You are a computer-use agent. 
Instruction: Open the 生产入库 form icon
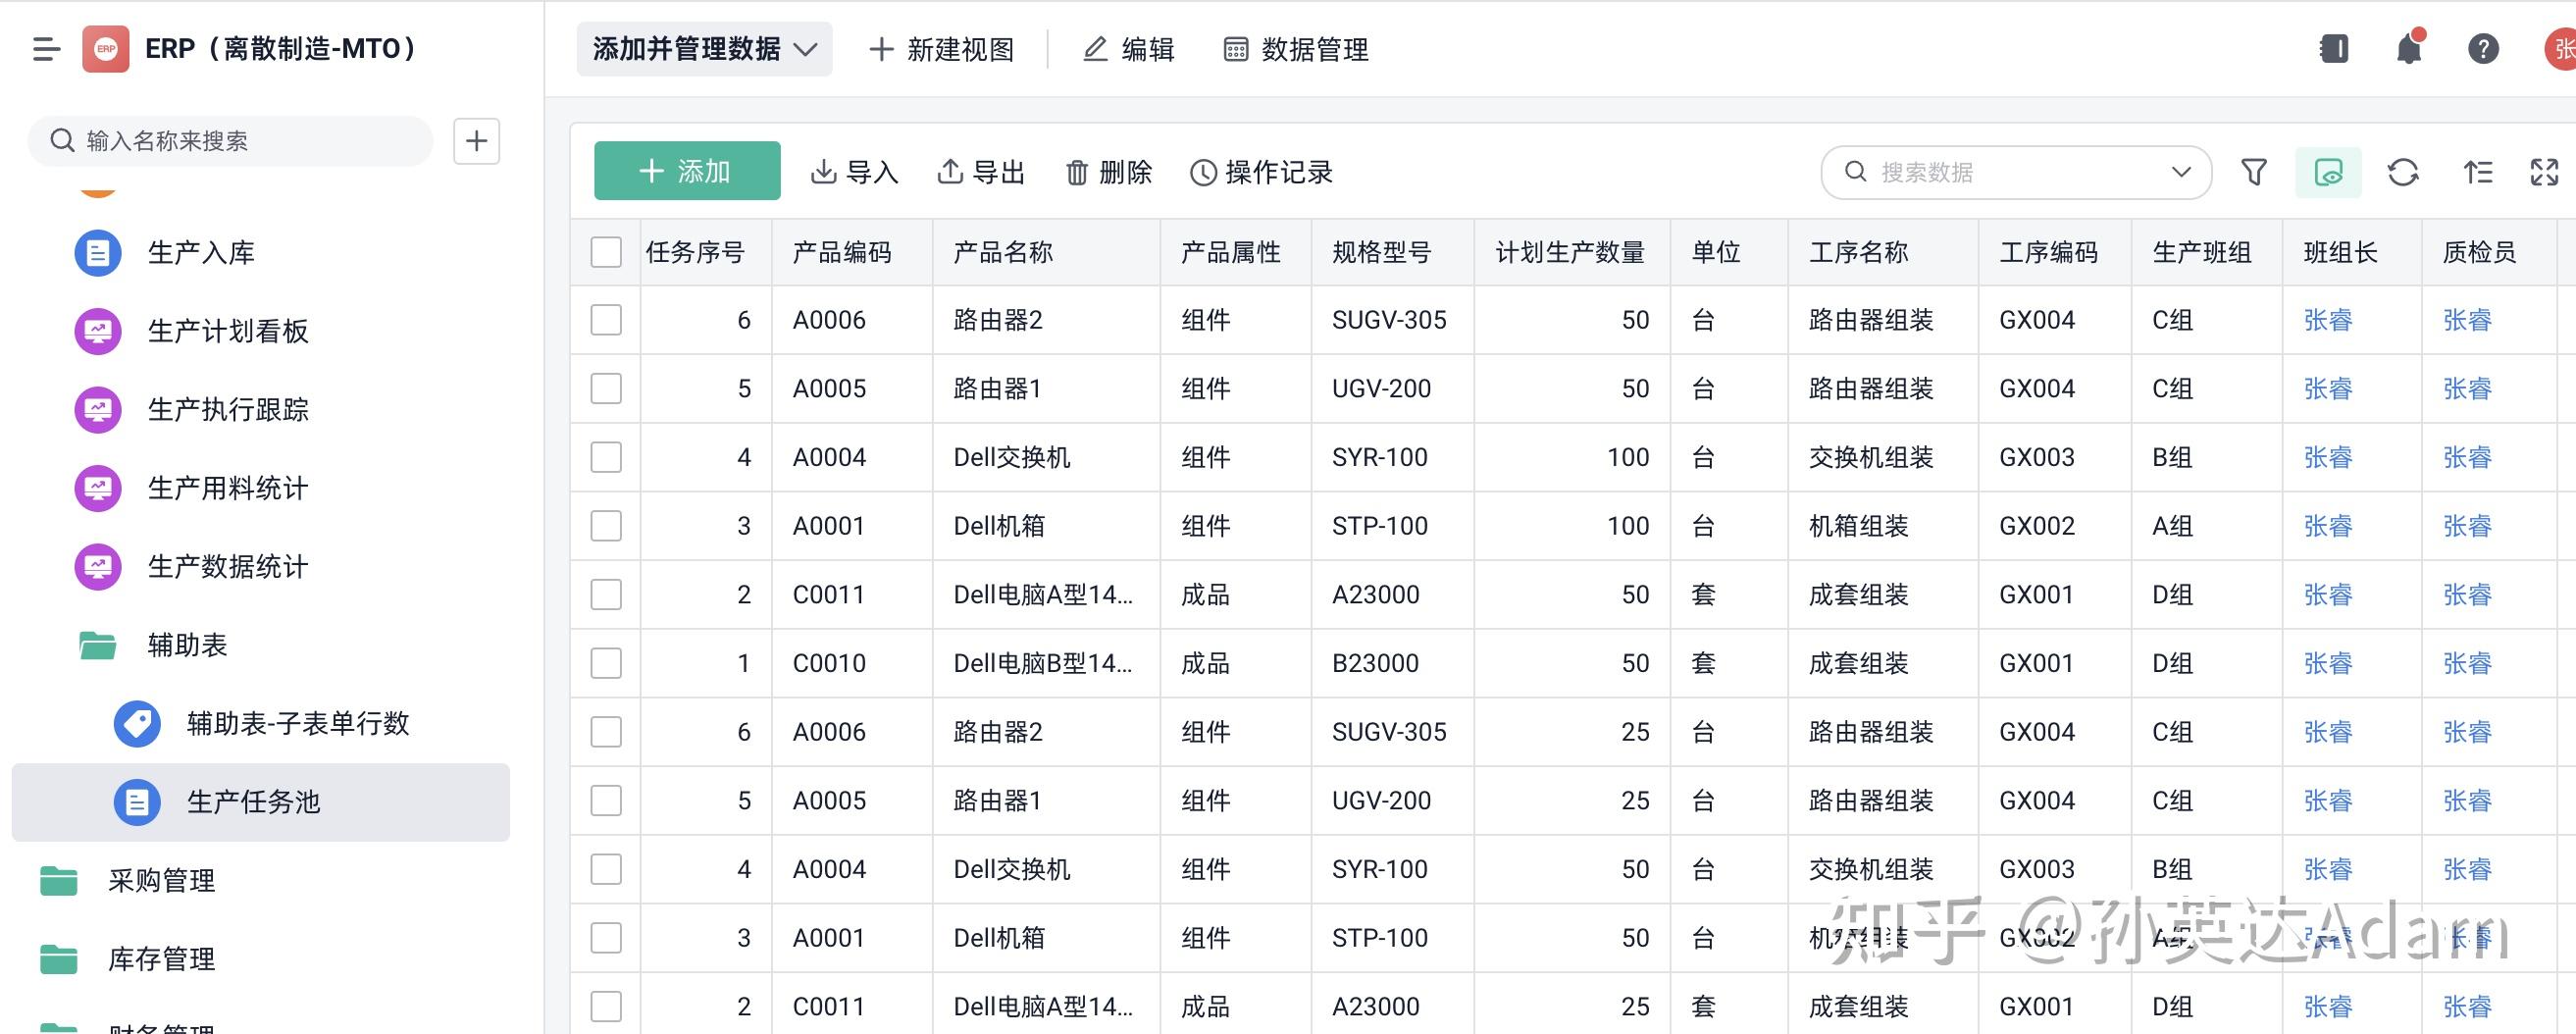click(98, 253)
